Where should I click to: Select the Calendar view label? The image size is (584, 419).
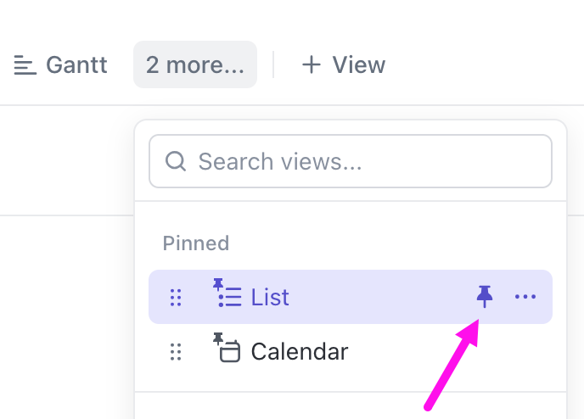[299, 351]
